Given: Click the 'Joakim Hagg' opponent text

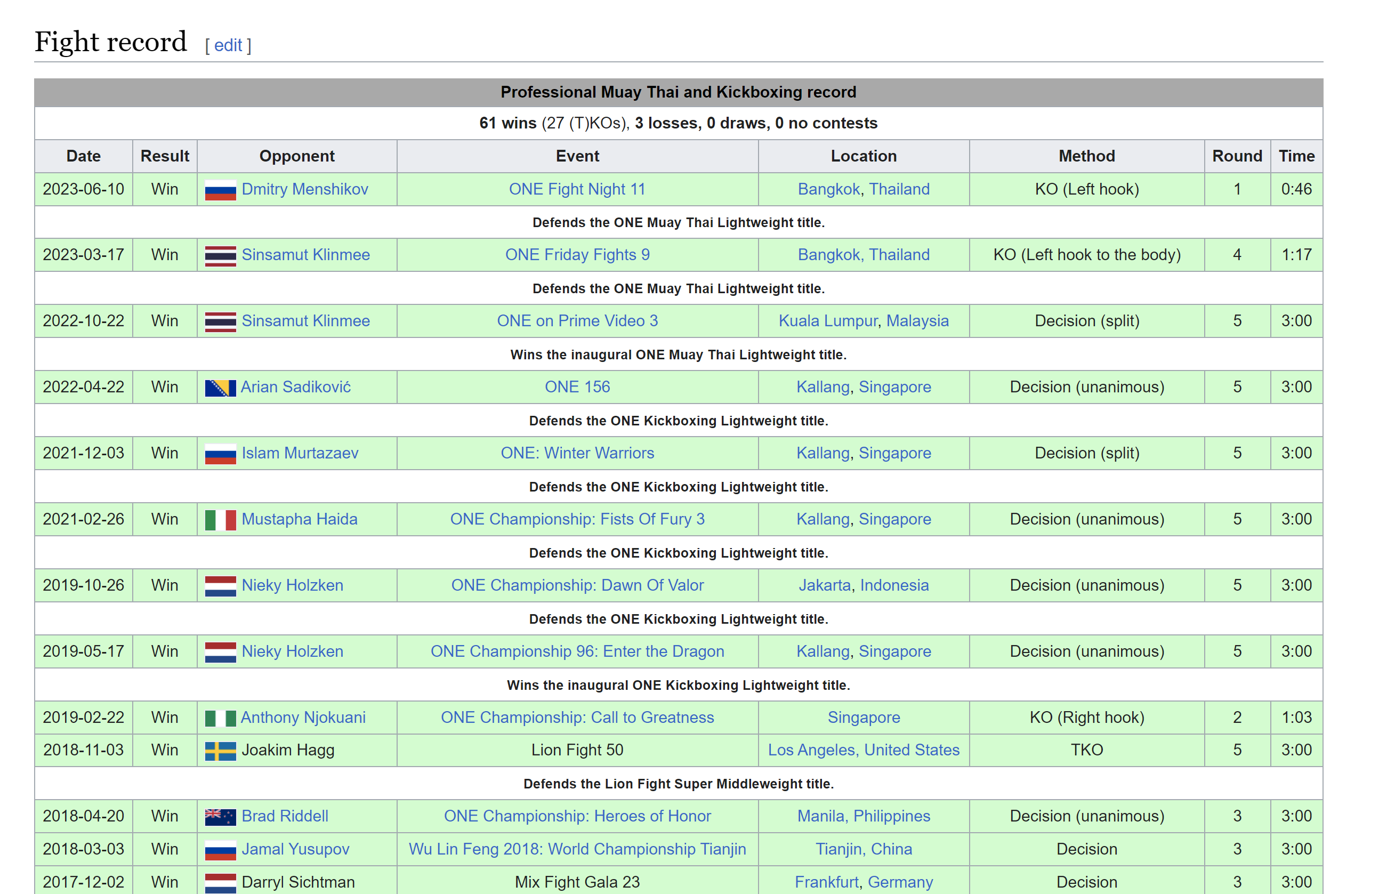Looking at the screenshot, I should coord(288,751).
